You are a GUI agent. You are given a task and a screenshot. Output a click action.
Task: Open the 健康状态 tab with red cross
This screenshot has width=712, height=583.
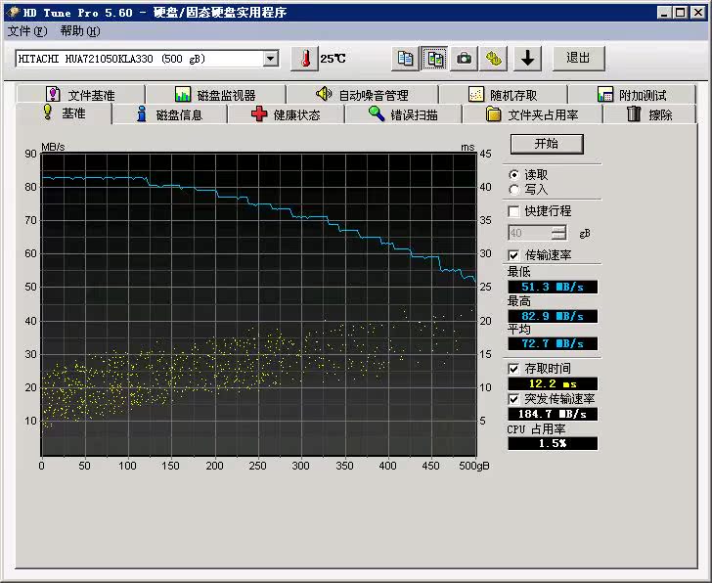[x=285, y=114]
